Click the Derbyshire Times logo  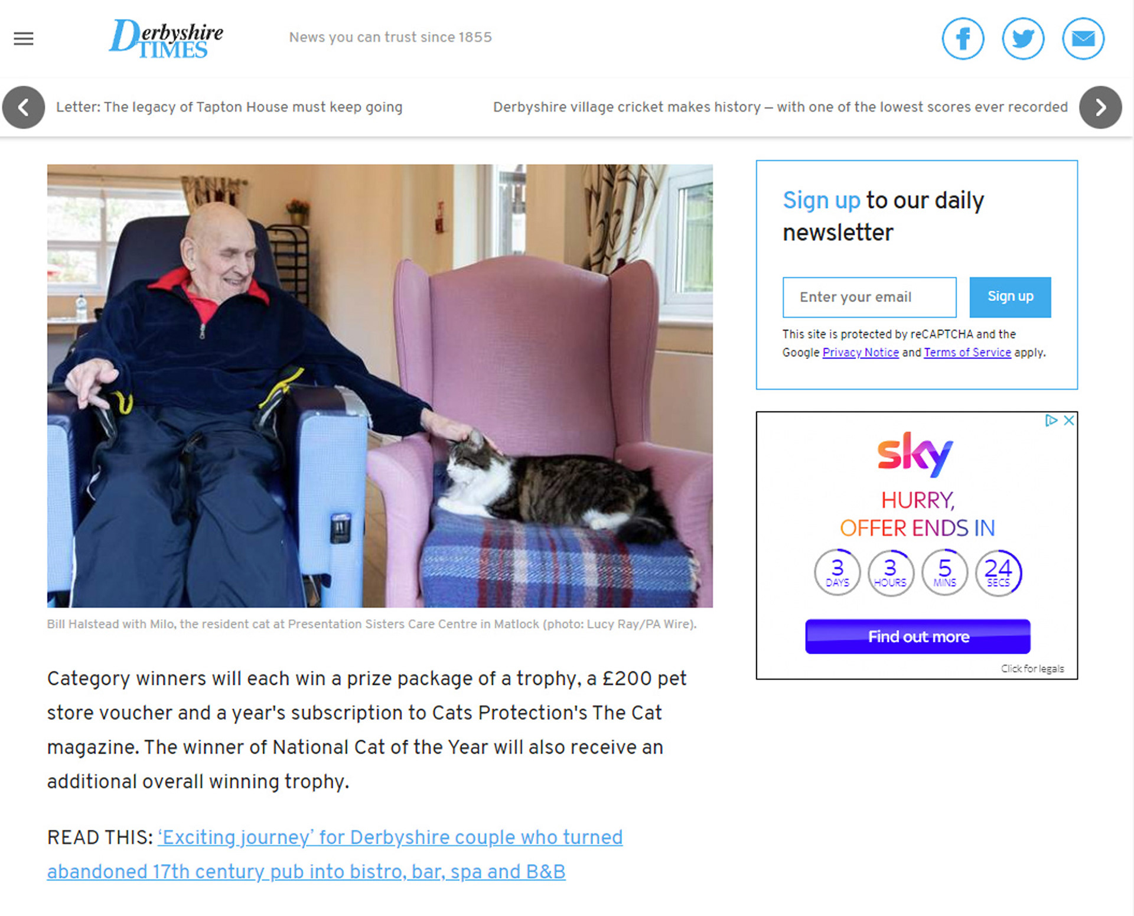coord(166,38)
